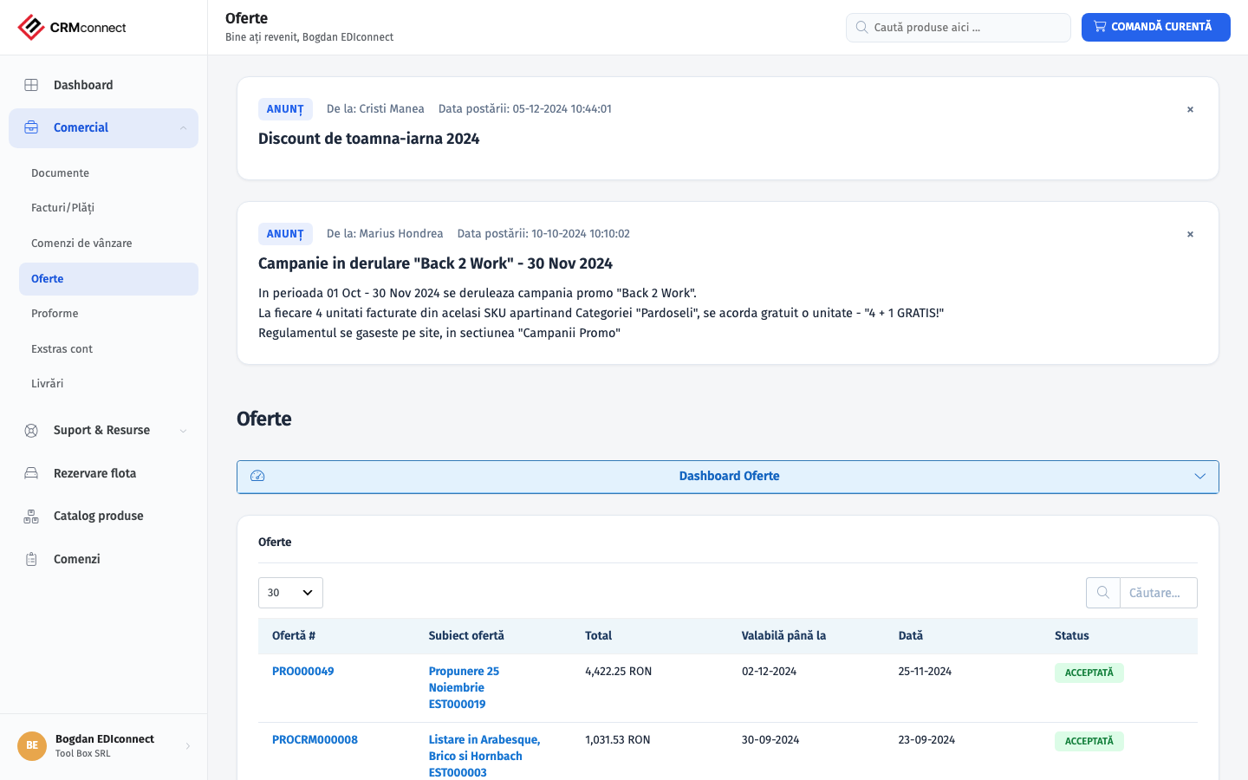
Task: Collapse the Comercial menu chevron
Action: 183,128
